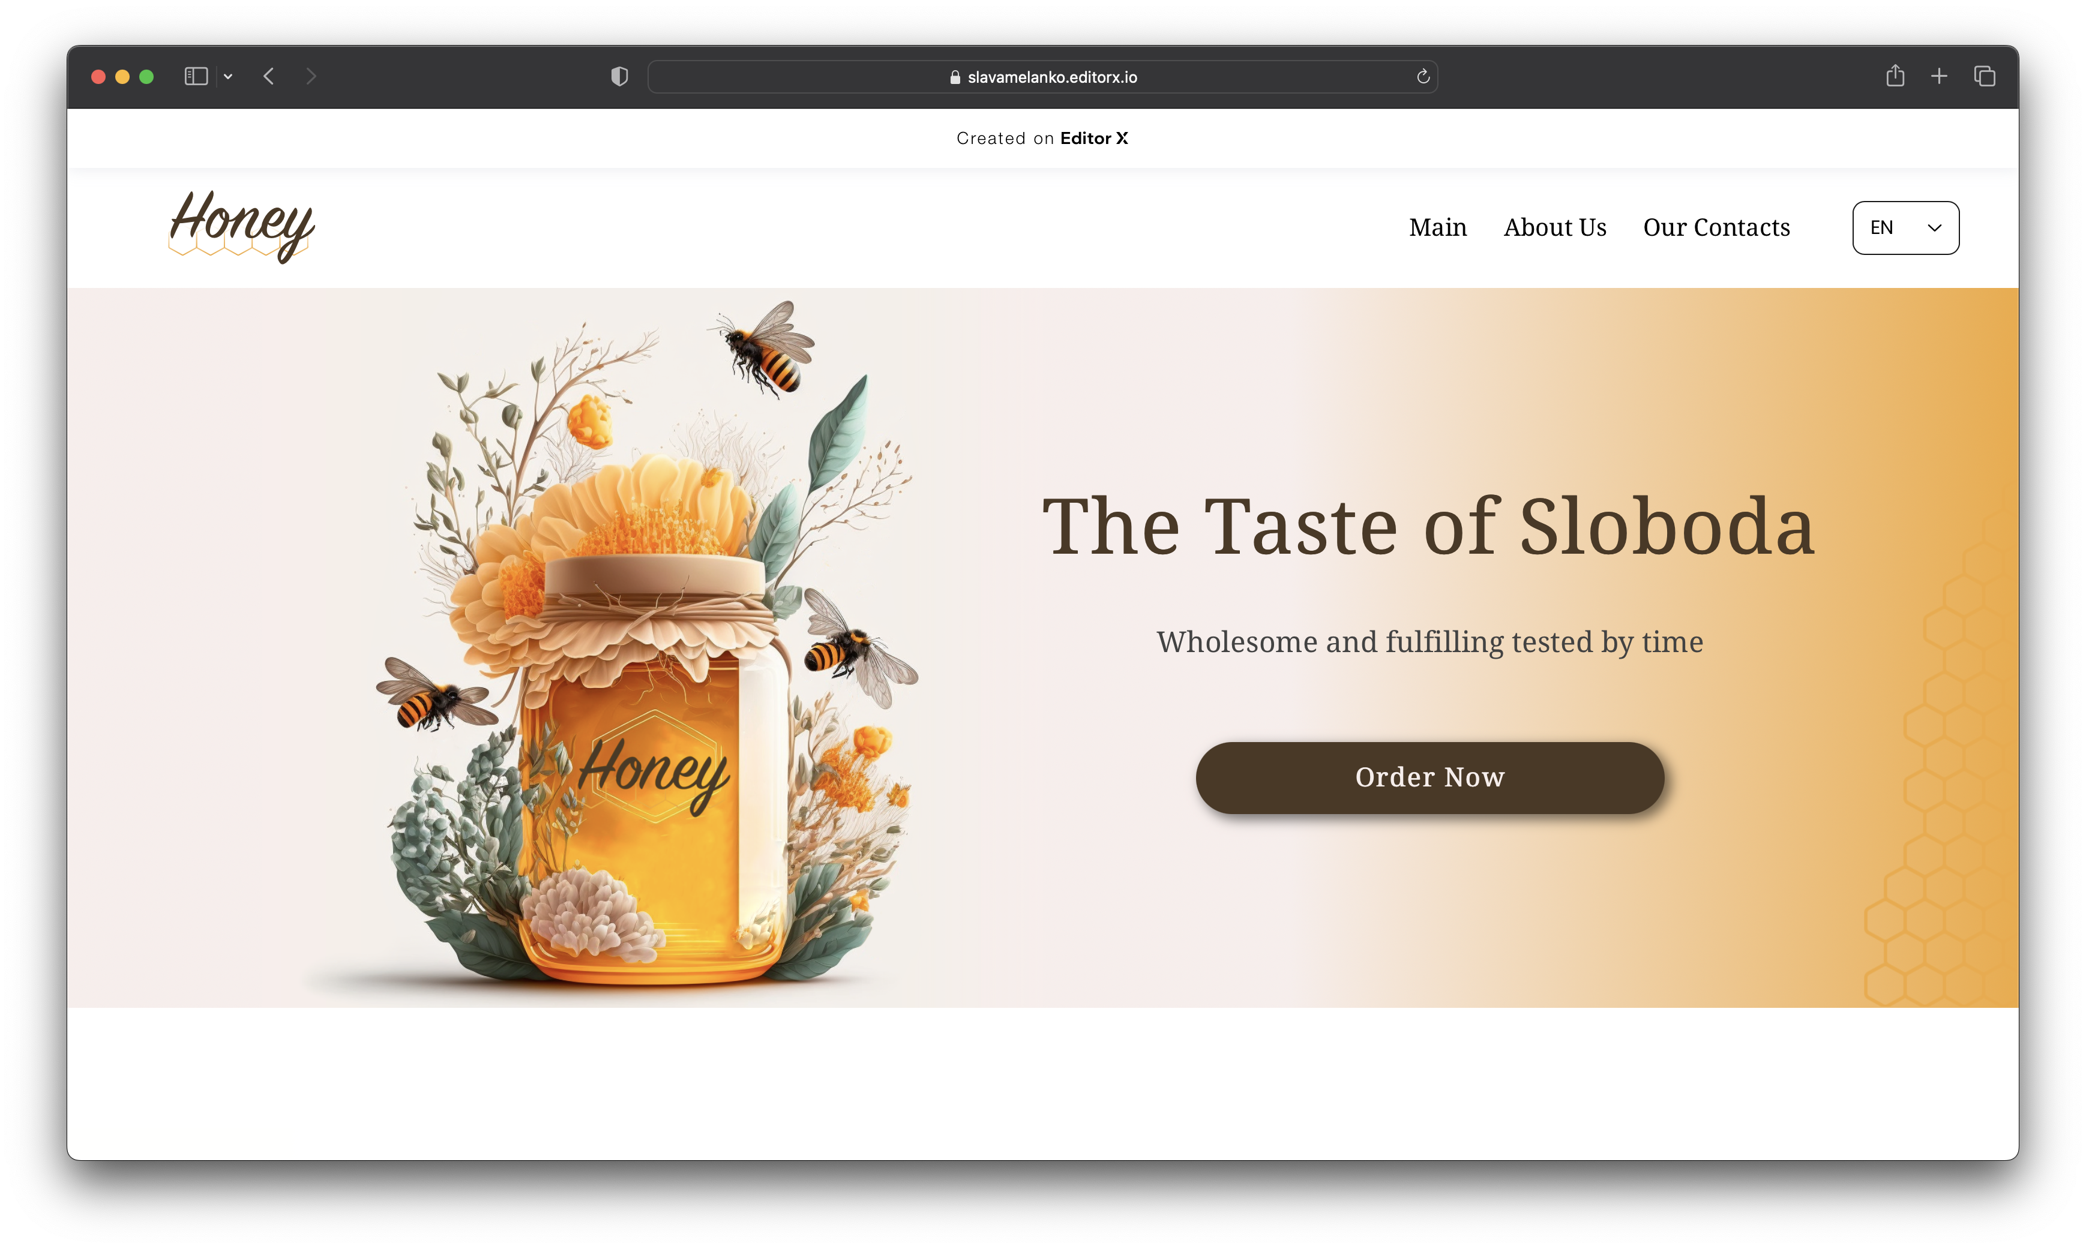This screenshot has width=2086, height=1249.
Task: Expand the EN language dropdown
Action: point(1906,228)
